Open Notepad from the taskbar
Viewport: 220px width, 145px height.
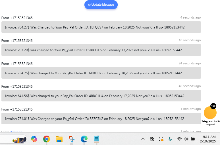pos(97,139)
